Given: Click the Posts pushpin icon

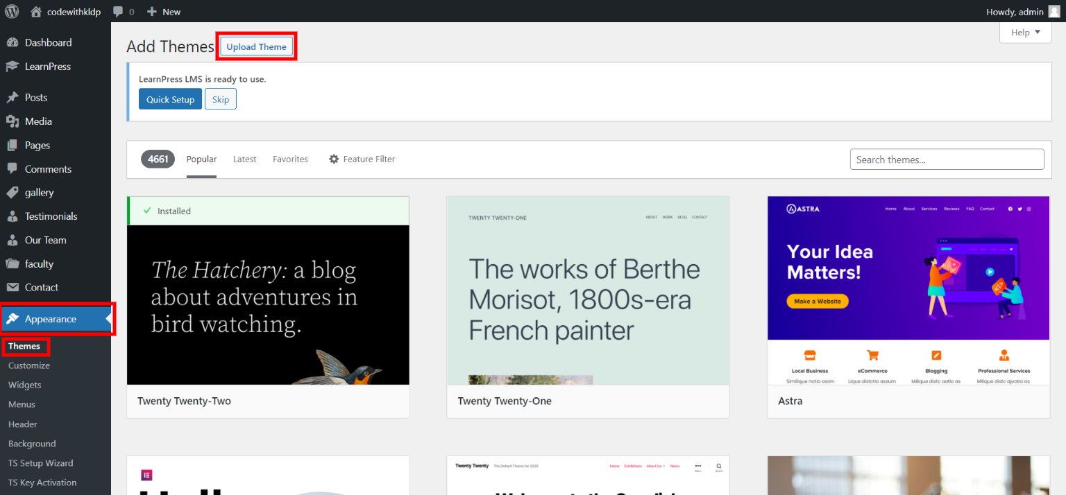Looking at the screenshot, I should [x=12, y=98].
